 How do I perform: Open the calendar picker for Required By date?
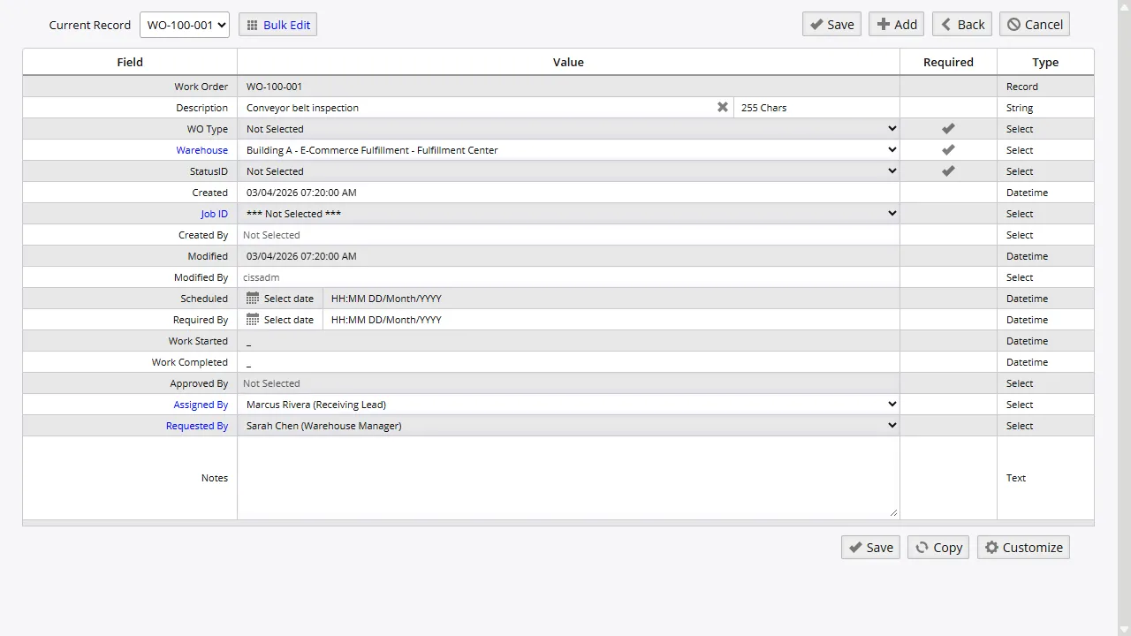pyautogui.click(x=253, y=320)
